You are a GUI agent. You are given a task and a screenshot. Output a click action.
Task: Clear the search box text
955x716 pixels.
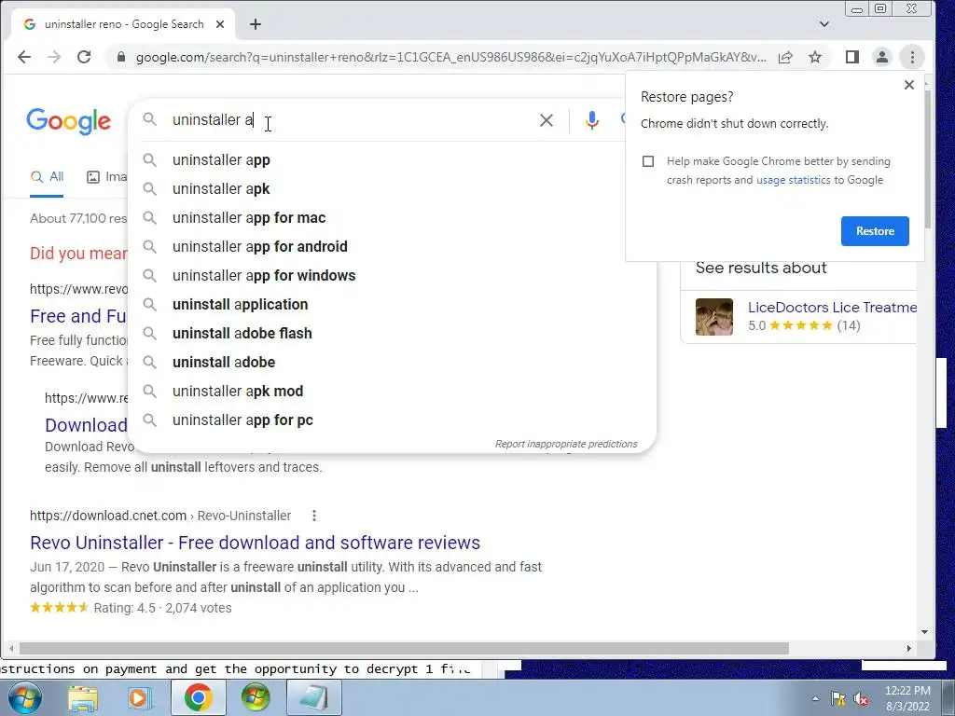coord(547,120)
